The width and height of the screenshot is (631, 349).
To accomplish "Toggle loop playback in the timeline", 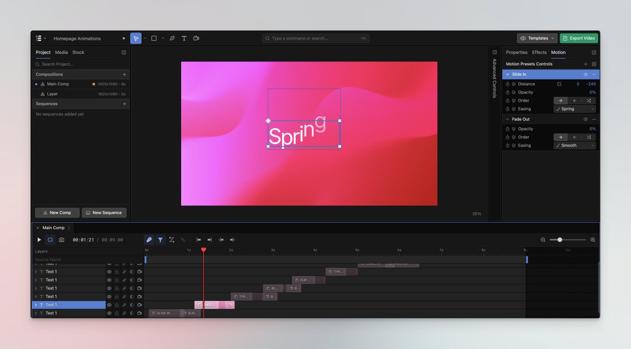I will coord(50,240).
